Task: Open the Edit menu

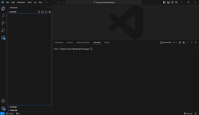Action: point(13,2)
